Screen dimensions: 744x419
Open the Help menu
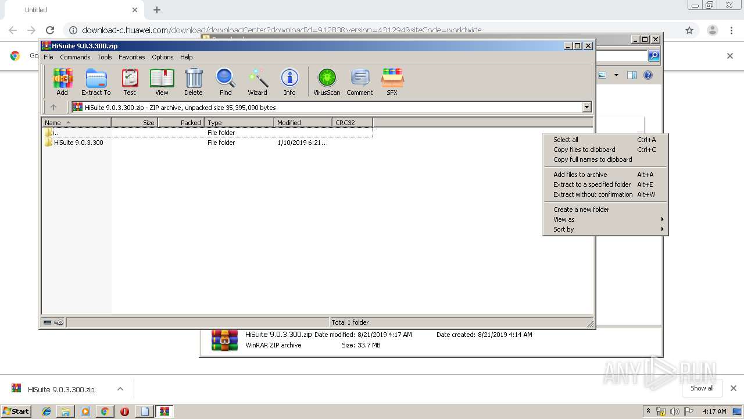click(x=187, y=57)
